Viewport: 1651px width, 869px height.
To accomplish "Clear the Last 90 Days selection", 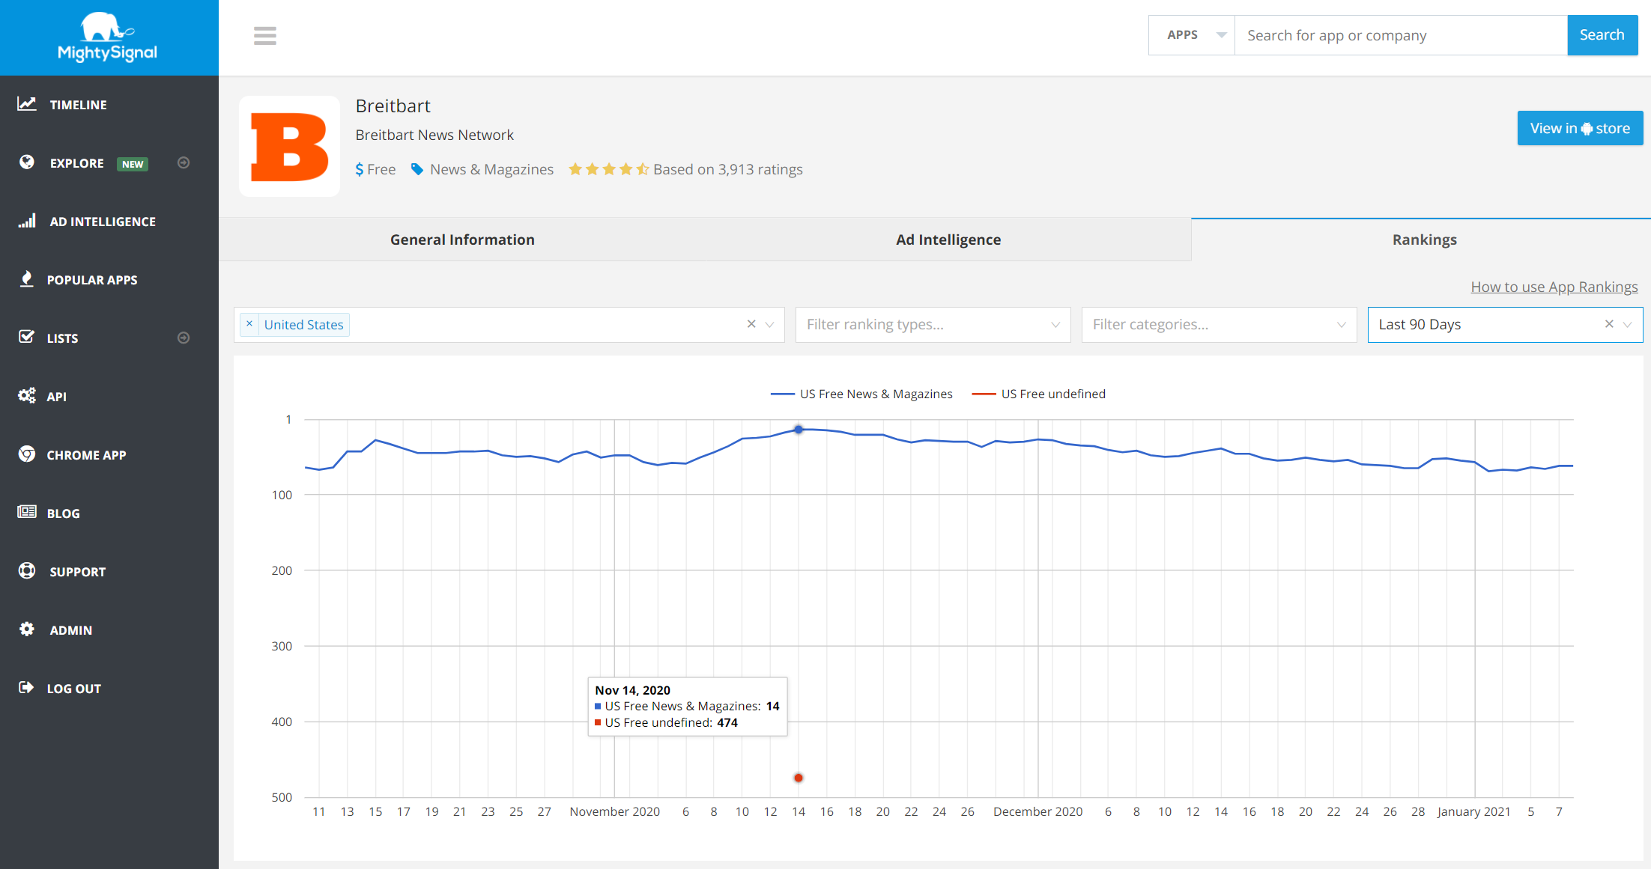I will click(x=1609, y=324).
